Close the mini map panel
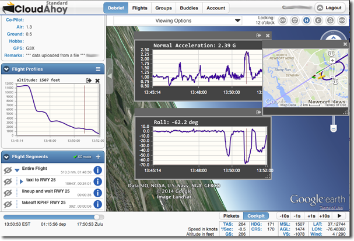 point(345,44)
